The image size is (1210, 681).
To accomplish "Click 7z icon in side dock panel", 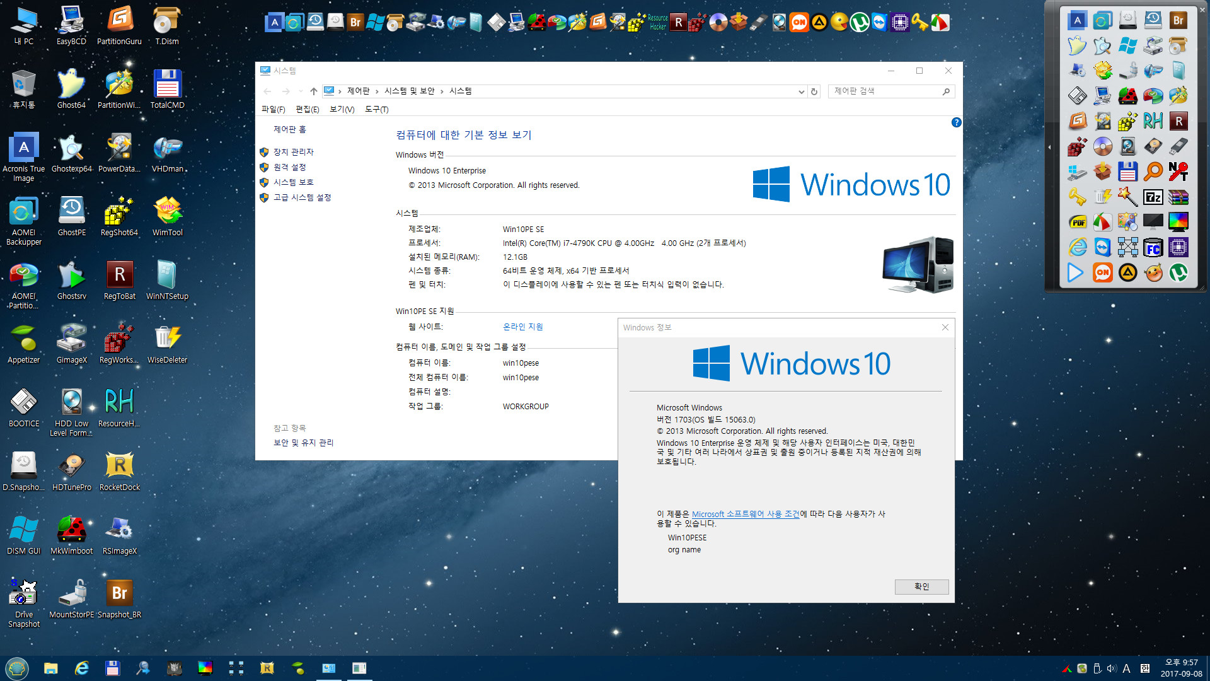I will [1153, 197].
